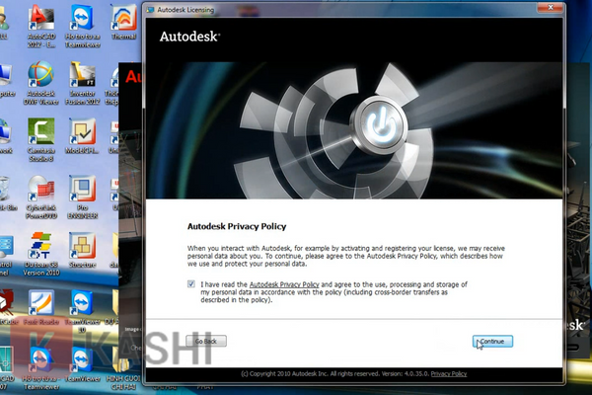
Task: Open the Inventor Fusion 2012 shortcut
Action: [81, 79]
